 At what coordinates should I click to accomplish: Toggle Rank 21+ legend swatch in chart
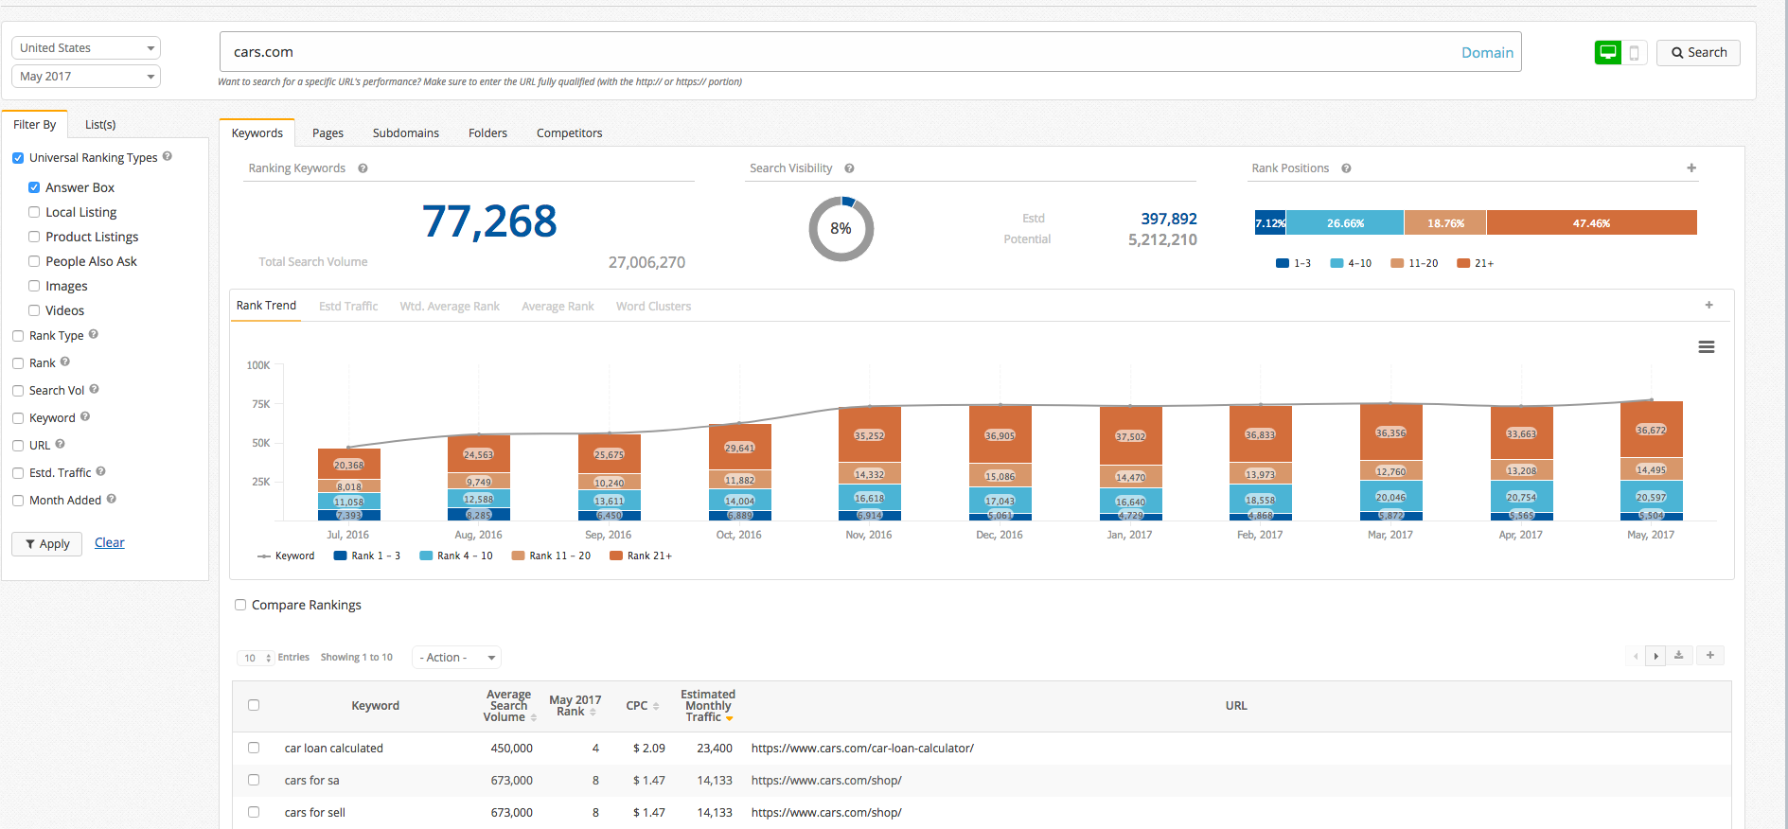coord(616,556)
